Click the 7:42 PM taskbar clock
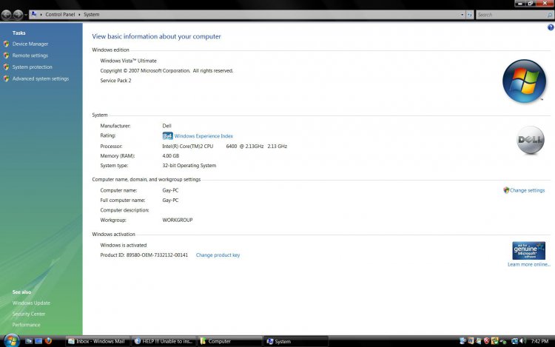This screenshot has height=347, width=555. [539, 341]
